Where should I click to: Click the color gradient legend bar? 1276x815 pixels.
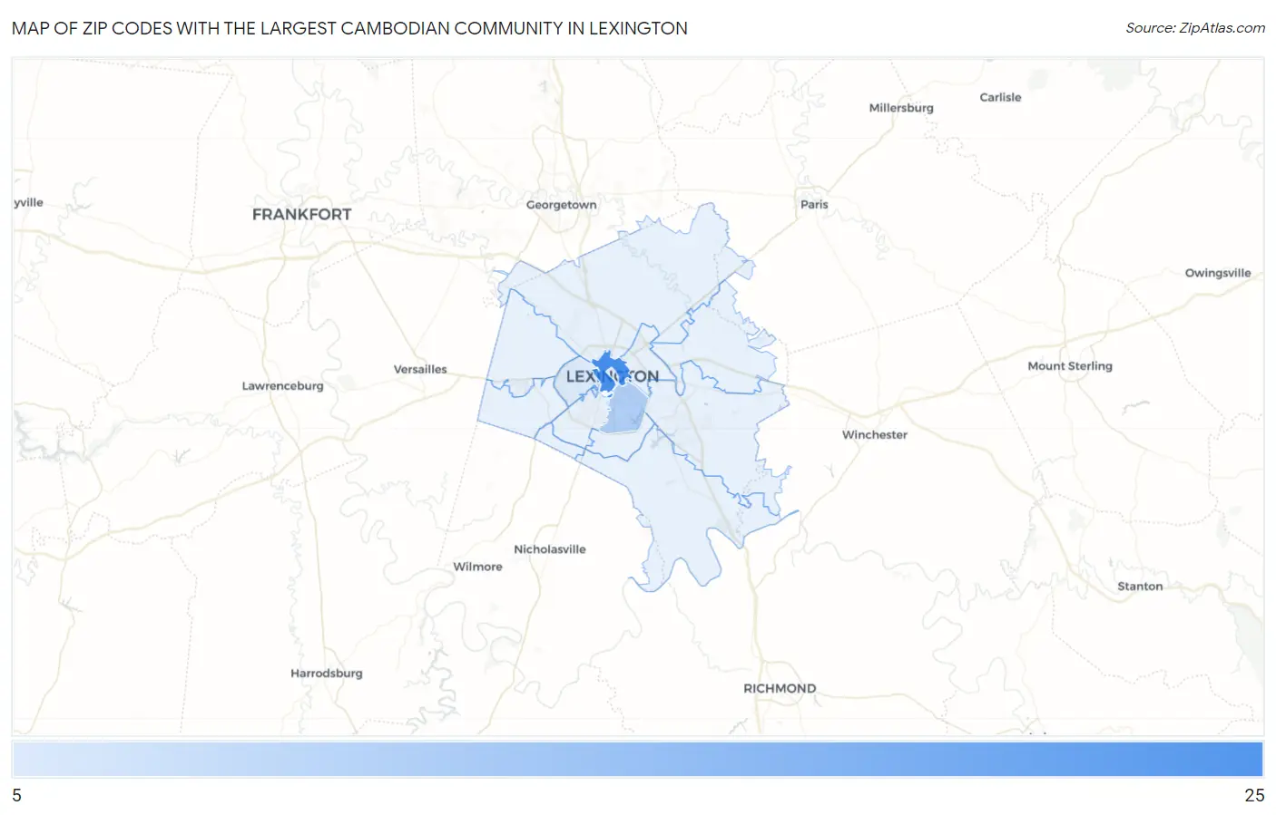point(637,759)
